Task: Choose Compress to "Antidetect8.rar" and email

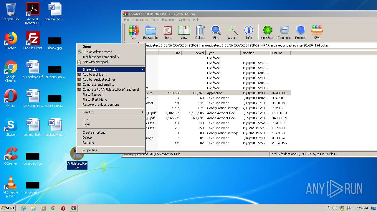Action: 111,90
